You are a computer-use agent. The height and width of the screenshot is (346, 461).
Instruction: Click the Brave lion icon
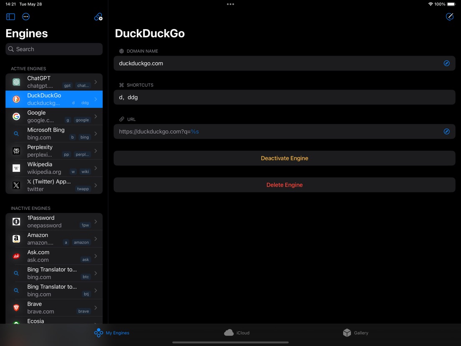pyautogui.click(x=16, y=308)
